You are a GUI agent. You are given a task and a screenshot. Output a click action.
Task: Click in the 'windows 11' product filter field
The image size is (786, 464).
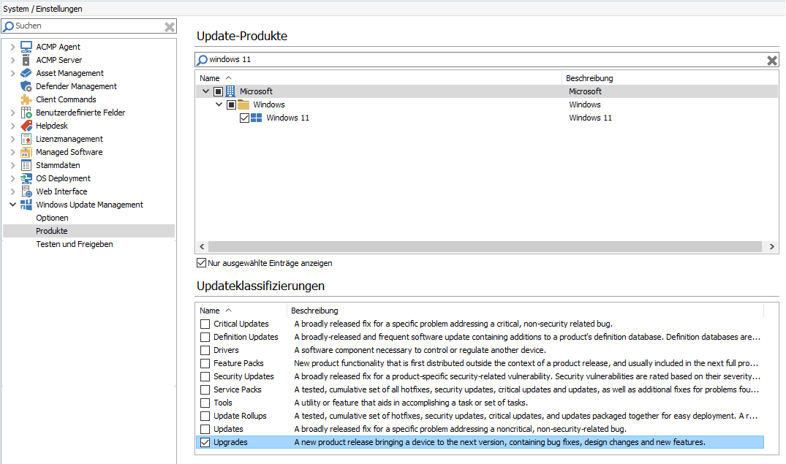pyautogui.click(x=486, y=60)
